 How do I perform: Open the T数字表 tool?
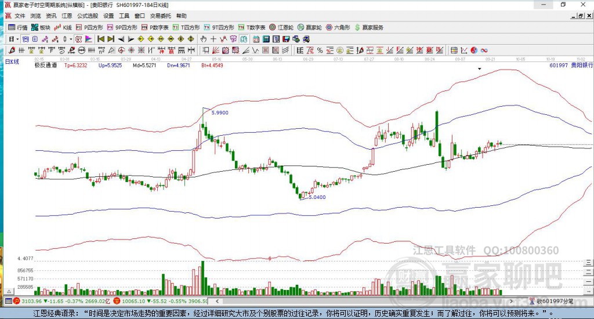click(x=252, y=27)
